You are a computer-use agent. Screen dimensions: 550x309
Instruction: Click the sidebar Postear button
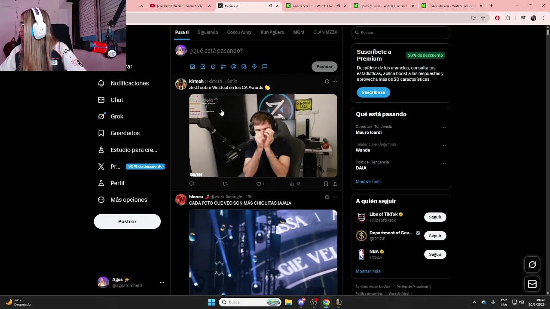click(127, 221)
